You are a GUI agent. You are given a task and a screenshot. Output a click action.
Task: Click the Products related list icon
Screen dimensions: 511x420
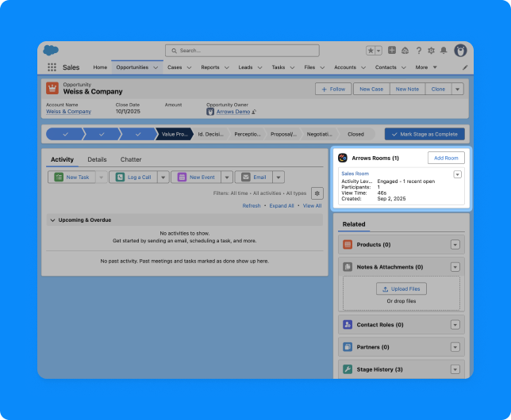(348, 245)
